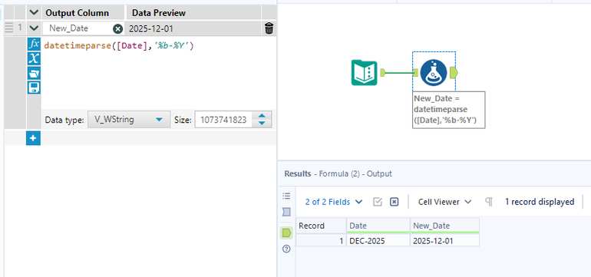This screenshot has width=591, height=277.
Task: Open the 2 of 2 Fields dropdown
Action: click(x=334, y=202)
